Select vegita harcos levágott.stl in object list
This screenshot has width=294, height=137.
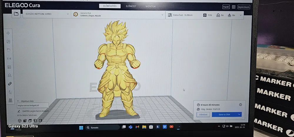click(x=33, y=105)
